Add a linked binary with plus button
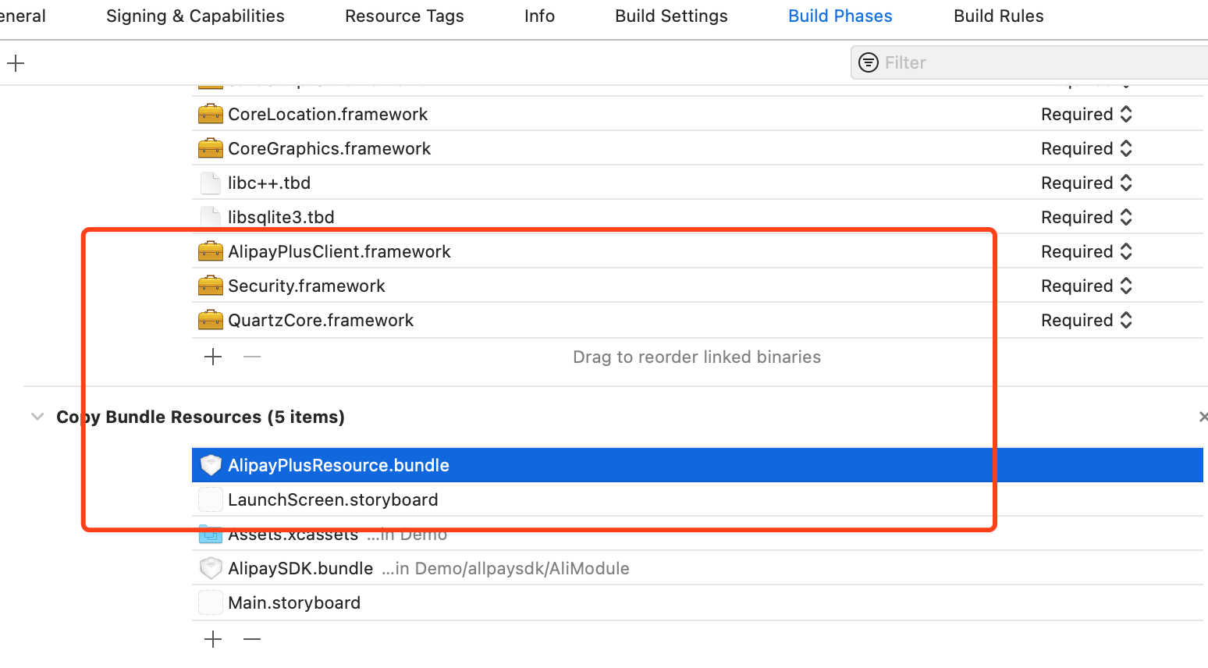This screenshot has width=1208, height=668. coord(213,357)
